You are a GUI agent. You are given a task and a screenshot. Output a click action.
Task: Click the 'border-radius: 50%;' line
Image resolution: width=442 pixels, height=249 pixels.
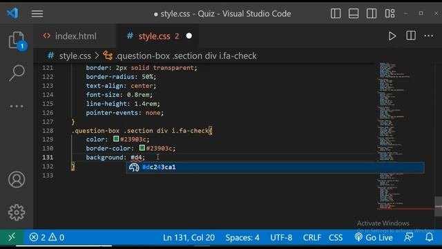click(121, 77)
